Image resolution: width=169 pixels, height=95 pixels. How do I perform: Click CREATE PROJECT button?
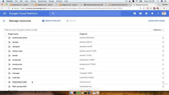tap(51, 21)
